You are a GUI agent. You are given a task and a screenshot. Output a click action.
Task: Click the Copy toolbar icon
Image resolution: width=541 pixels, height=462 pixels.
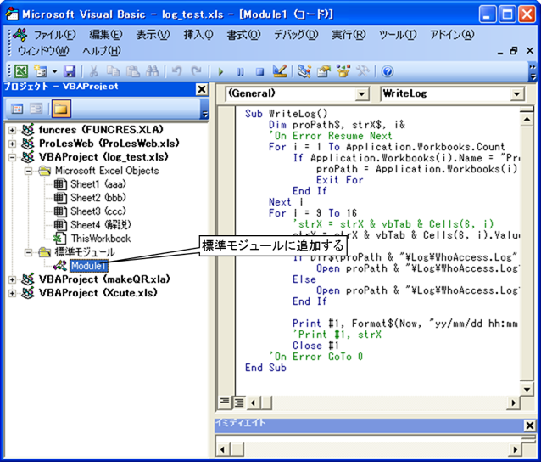(x=113, y=71)
